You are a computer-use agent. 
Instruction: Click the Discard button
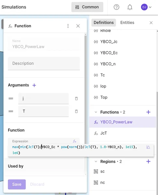coord(37,184)
